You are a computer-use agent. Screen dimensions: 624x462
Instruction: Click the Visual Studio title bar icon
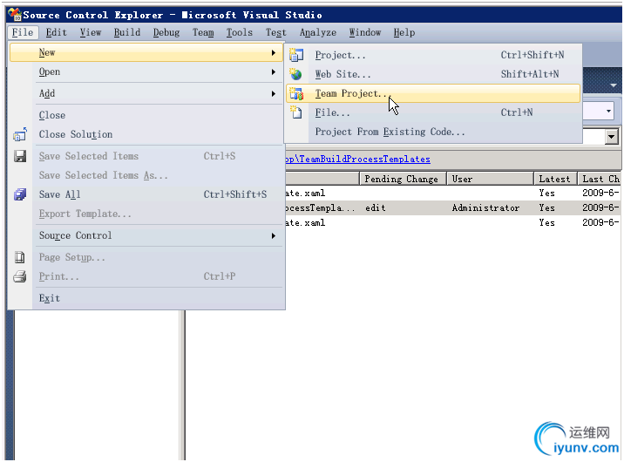pos(15,15)
